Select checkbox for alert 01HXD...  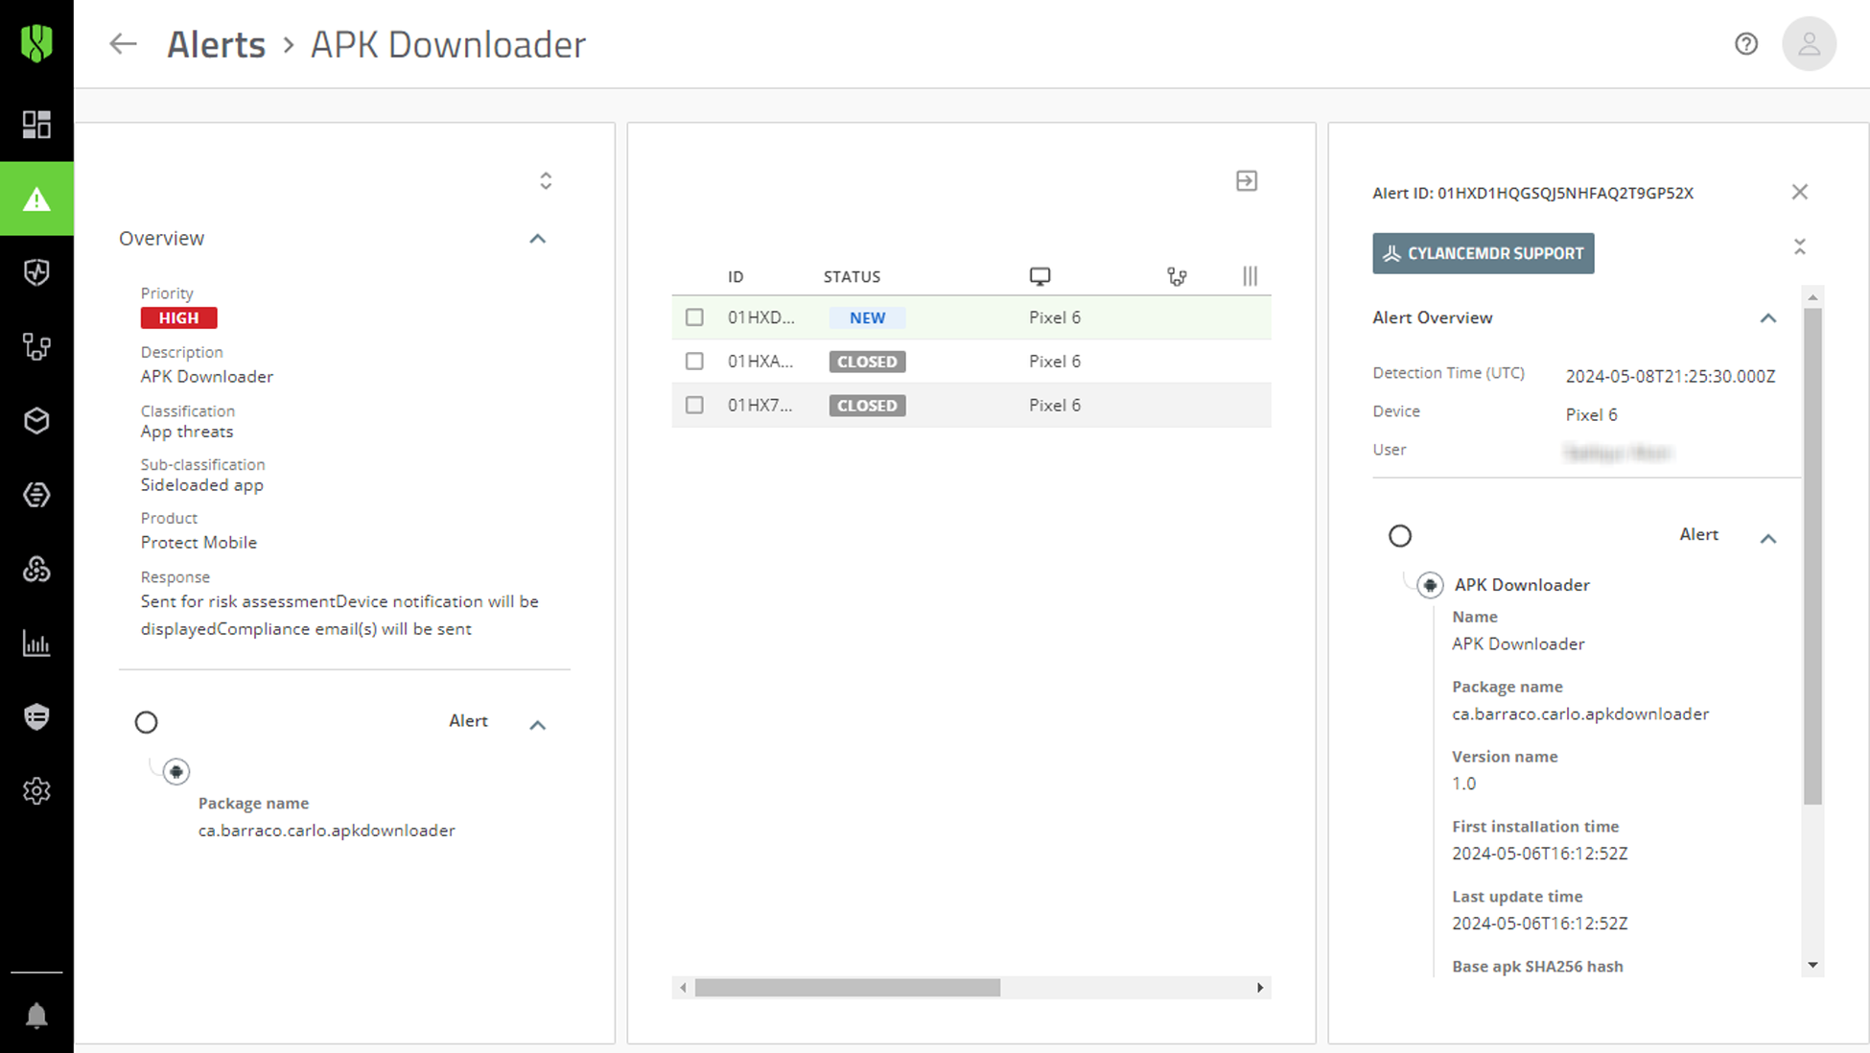pos(694,317)
